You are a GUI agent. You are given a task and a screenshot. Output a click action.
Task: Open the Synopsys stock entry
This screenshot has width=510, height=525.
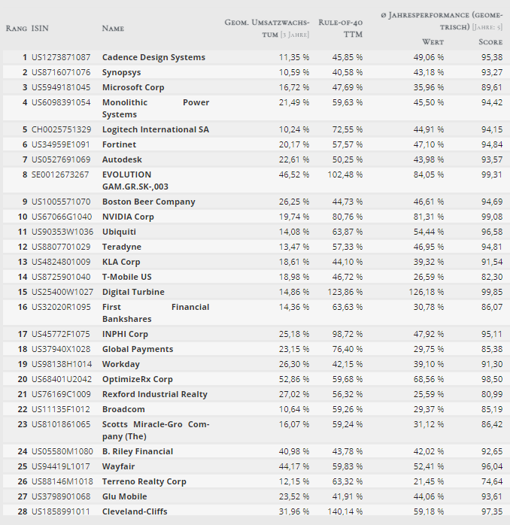coord(122,72)
